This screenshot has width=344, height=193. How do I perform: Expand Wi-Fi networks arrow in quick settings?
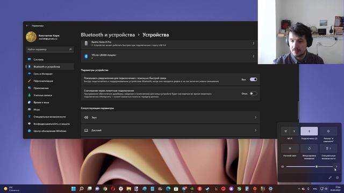pos(294,131)
